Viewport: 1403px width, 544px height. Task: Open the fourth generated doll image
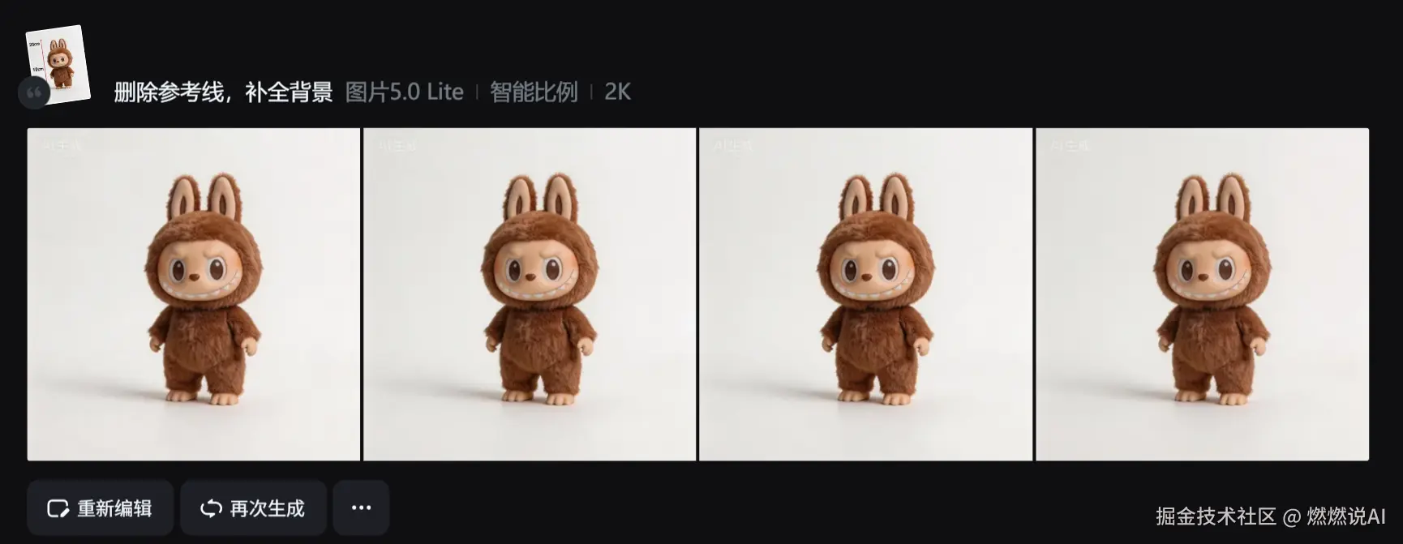(1202, 294)
